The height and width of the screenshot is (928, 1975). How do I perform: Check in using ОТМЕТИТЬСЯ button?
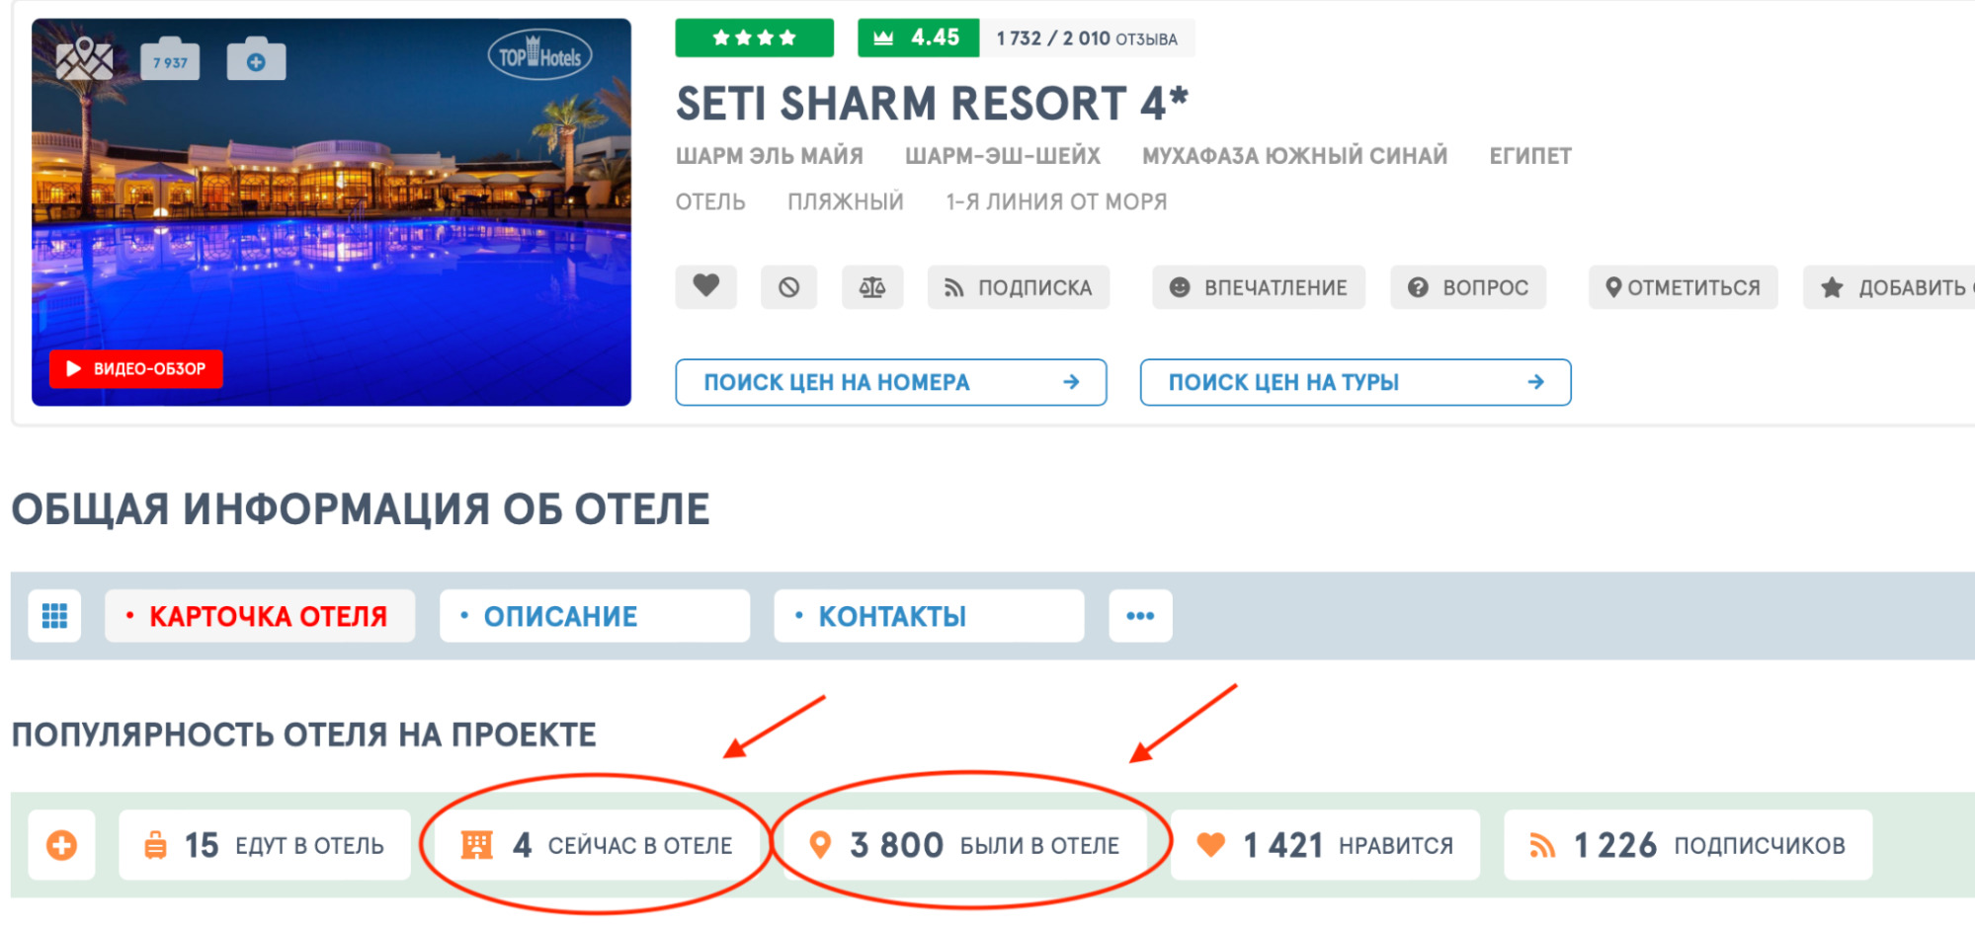[x=1683, y=287]
